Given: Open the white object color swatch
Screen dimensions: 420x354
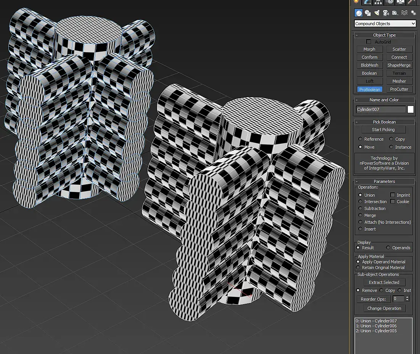Looking at the screenshot, I should 410,109.
